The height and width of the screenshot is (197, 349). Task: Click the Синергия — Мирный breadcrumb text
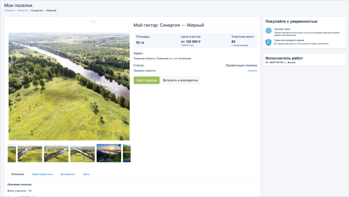pos(43,10)
